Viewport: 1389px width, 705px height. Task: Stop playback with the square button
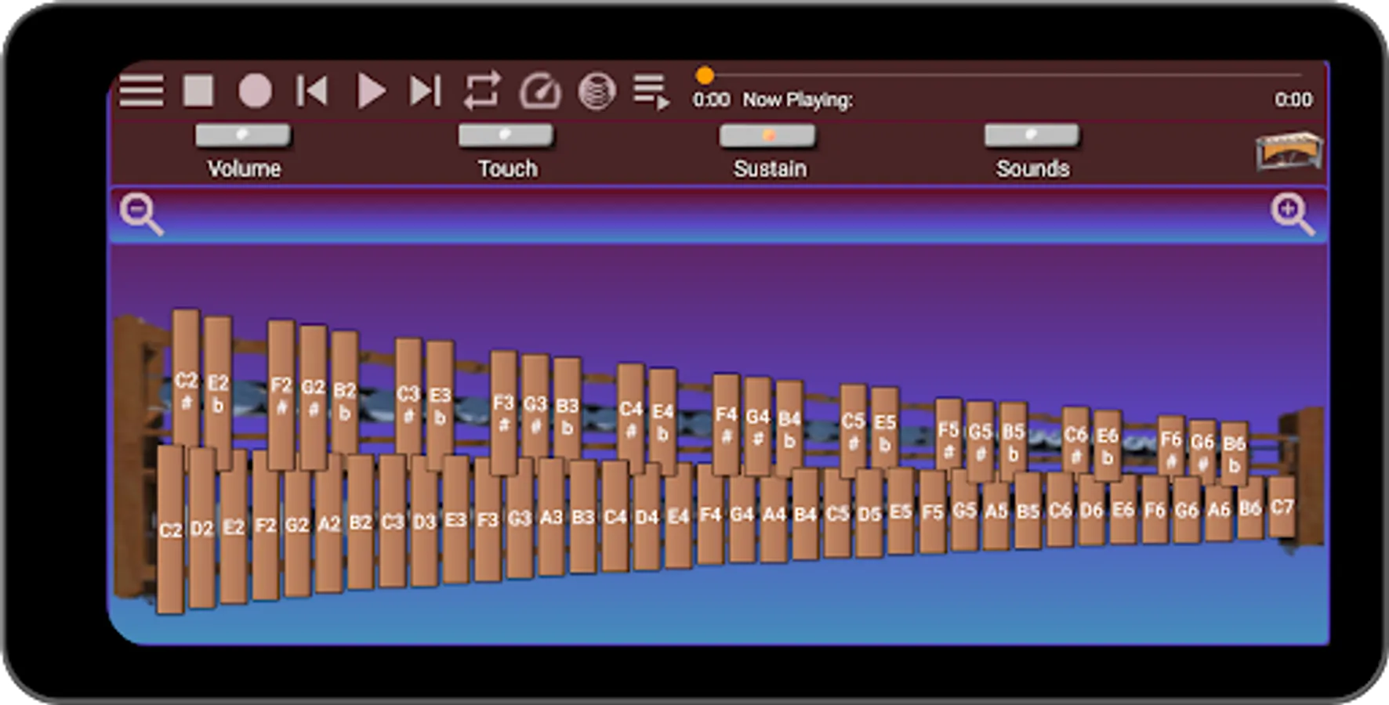[x=198, y=91]
